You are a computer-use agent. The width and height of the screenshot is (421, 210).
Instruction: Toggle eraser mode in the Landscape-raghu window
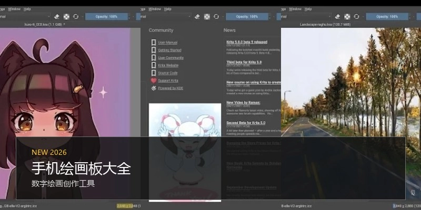point(337,17)
